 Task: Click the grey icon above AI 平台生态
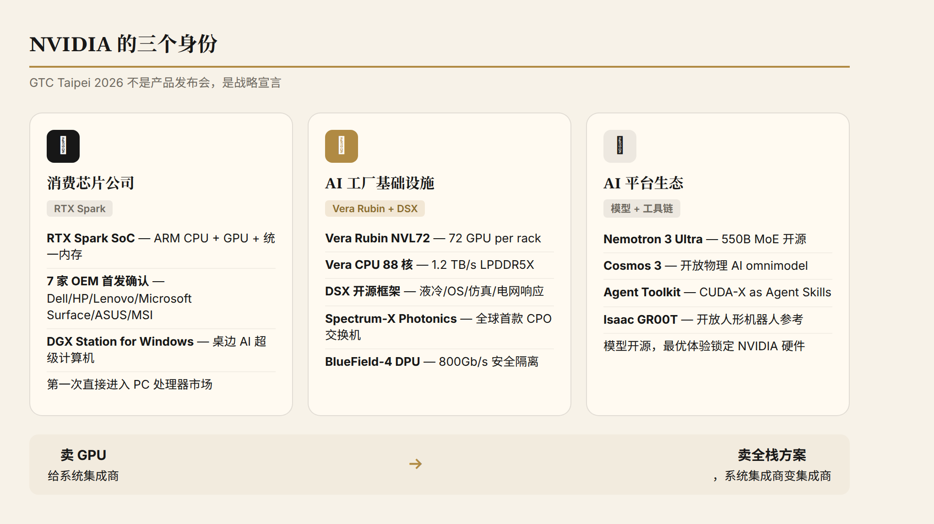pyautogui.click(x=620, y=146)
